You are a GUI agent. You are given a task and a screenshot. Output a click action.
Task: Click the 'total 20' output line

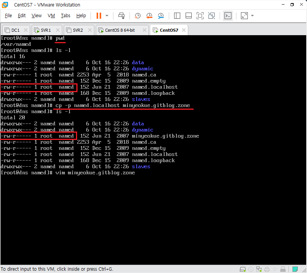tap(13, 117)
